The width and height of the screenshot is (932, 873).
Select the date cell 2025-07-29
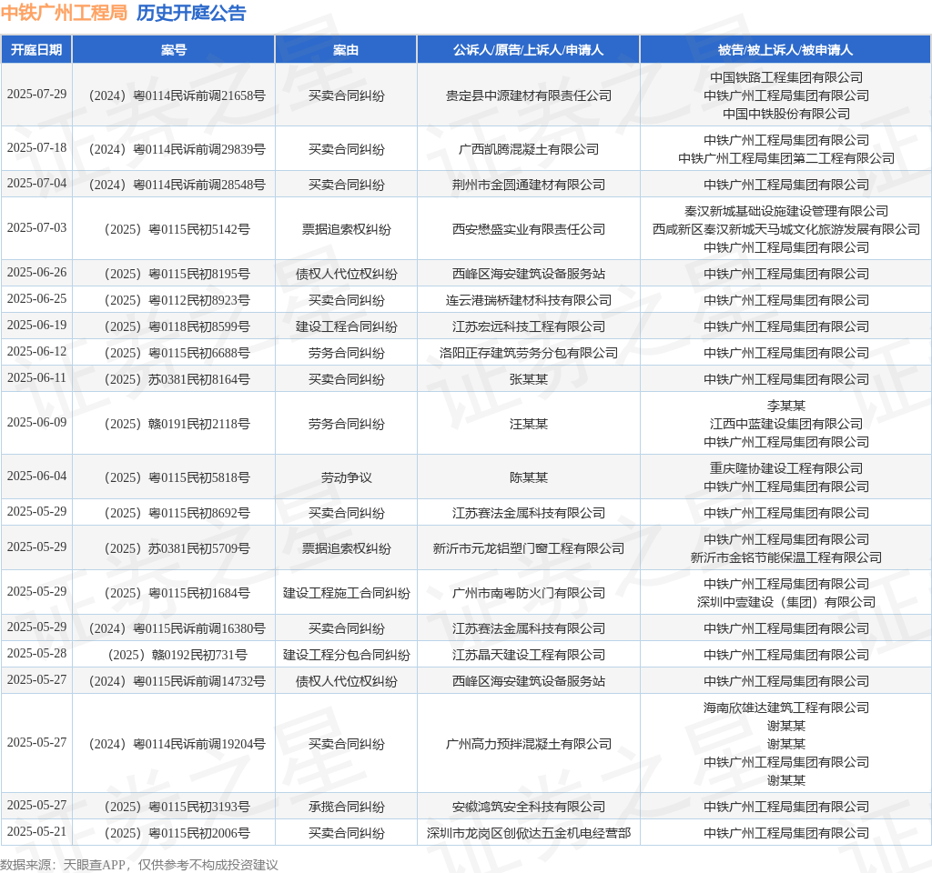[36, 95]
